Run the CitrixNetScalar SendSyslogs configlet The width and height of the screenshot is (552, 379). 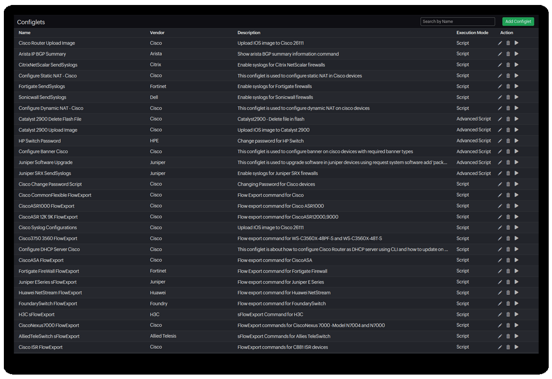tap(517, 64)
